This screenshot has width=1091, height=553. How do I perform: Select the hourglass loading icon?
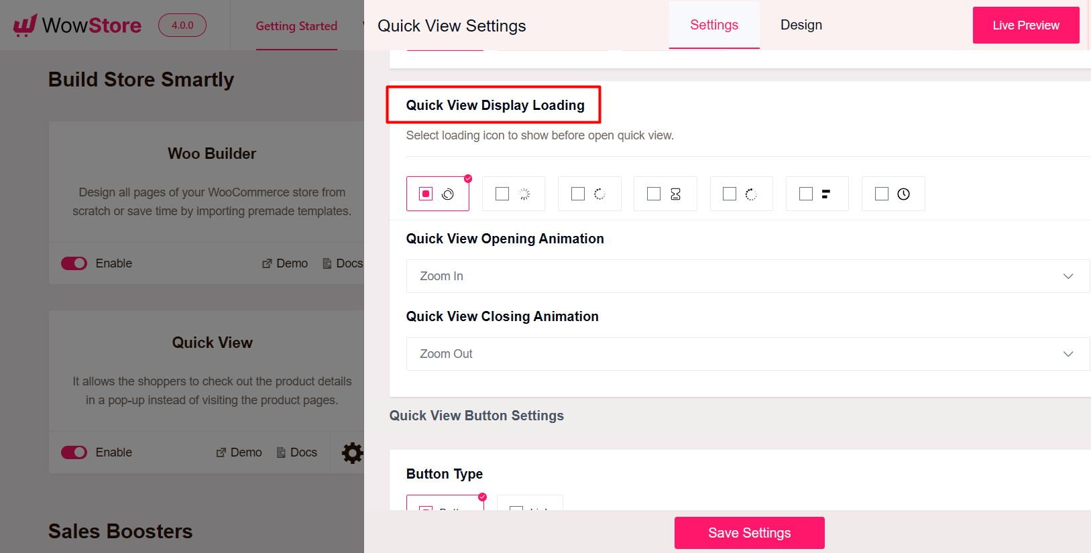(665, 194)
